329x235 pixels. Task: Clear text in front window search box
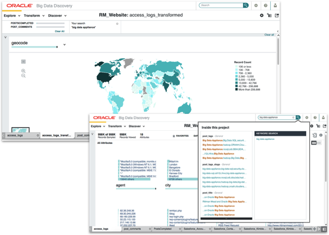(x=294, y=117)
